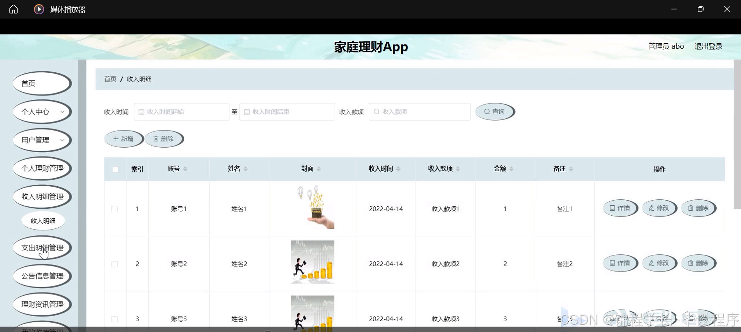Click 管理员 abo account label
Image resolution: width=741 pixels, height=332 pixels.
coord(666,46)
